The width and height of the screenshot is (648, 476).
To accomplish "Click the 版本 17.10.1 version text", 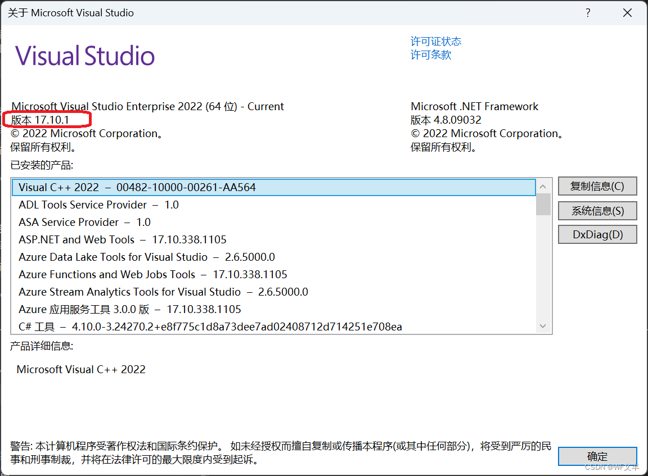I will (40, 120).
